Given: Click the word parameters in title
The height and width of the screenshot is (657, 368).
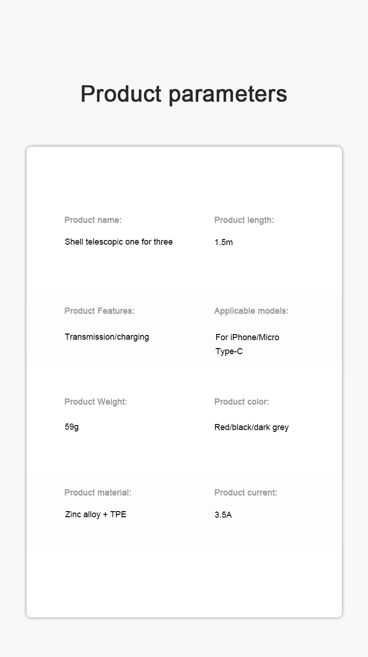Looking at the screenshot, I should point(228,95).
